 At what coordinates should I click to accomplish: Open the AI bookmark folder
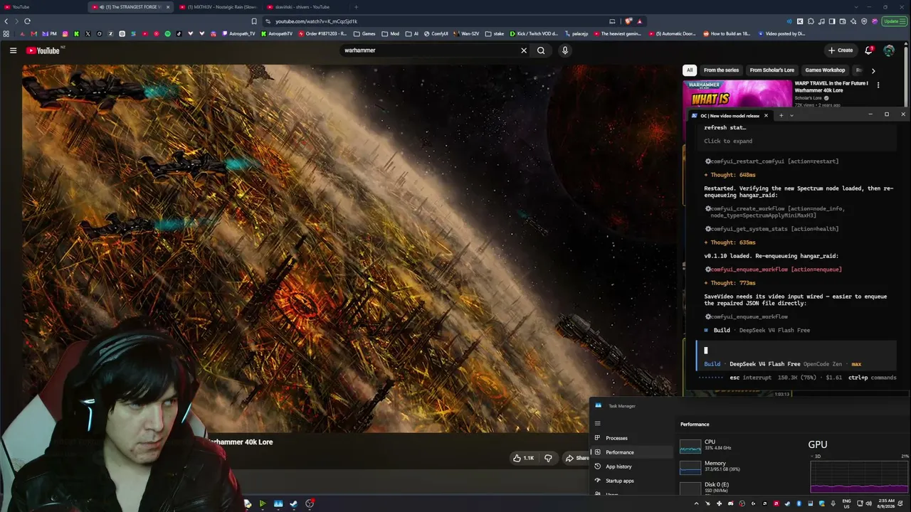click(411, 33)
